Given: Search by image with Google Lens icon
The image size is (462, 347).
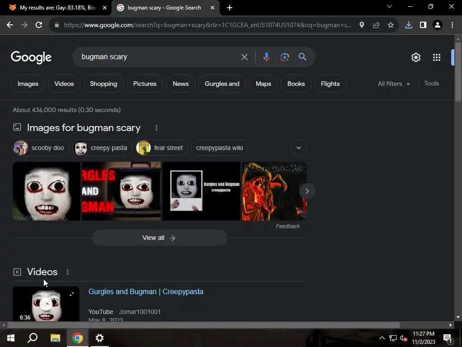Looking at the screenshot, I should tap(285, 57).
